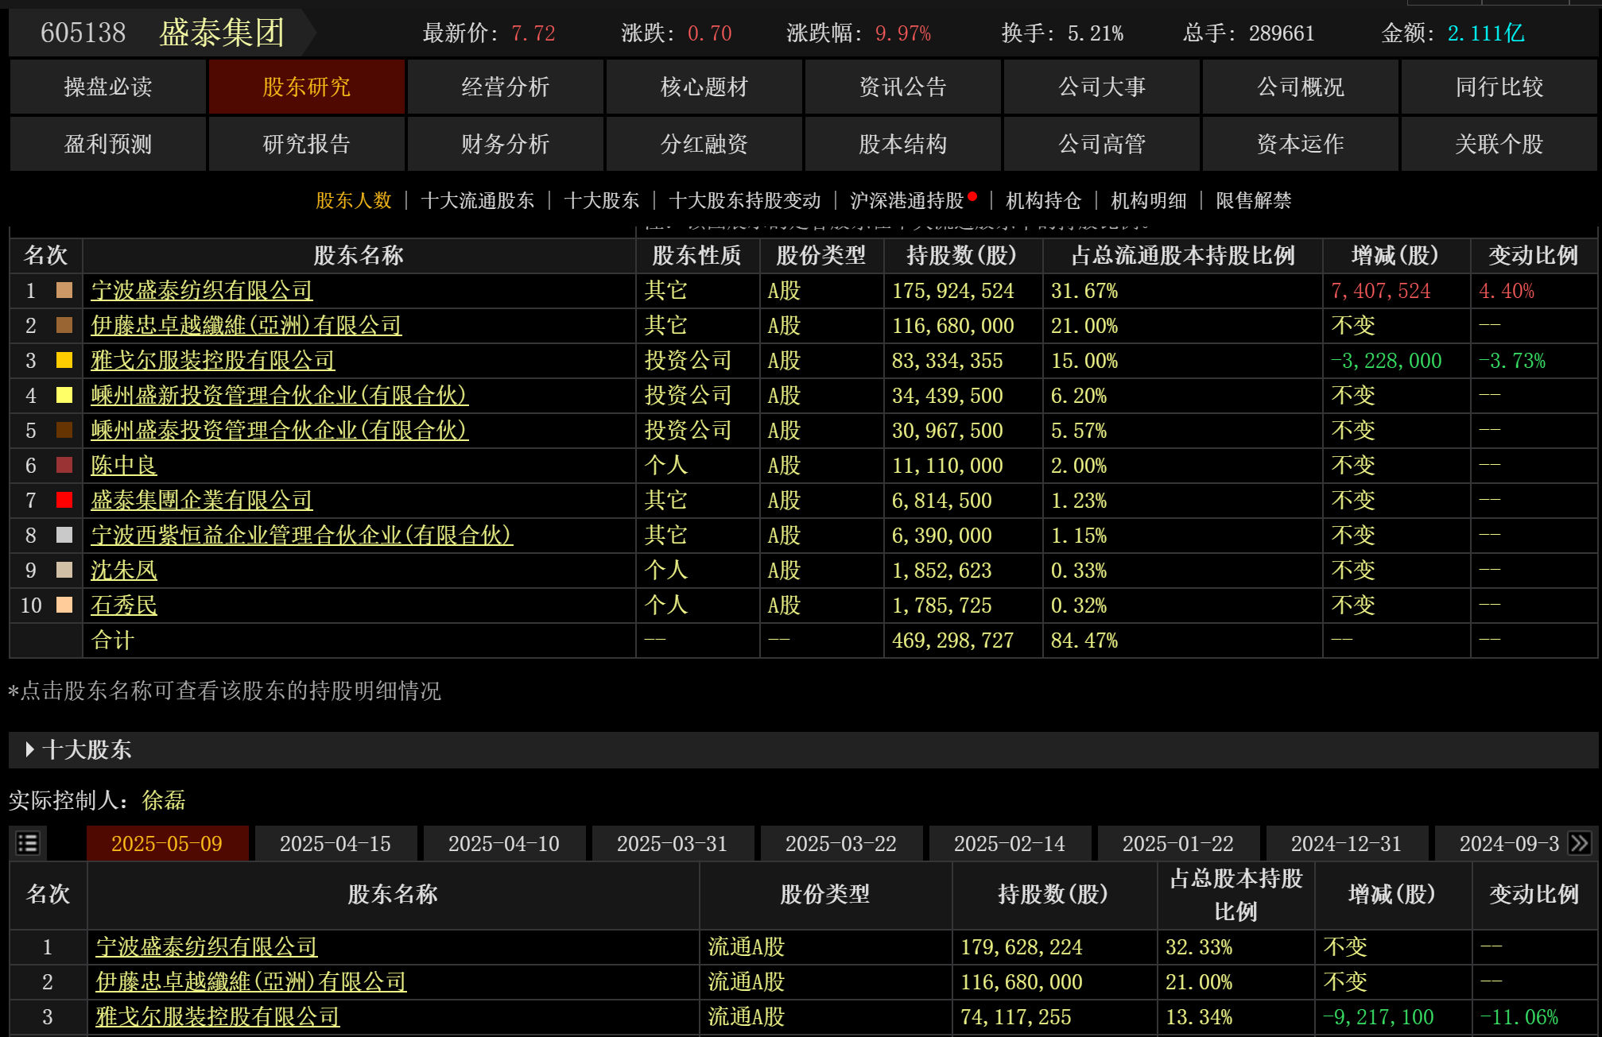Click the brown swatch for 伊藤忠卓越纖維
1602x1037 pixels.
pyautogui.click(x=64, y=325)
